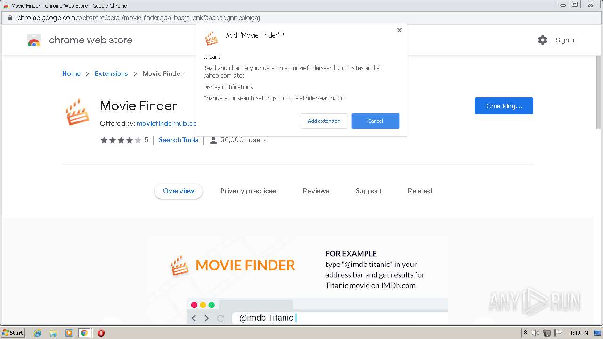Screen dimensions: 603x339
Task: Switch to Privacy practices tab
Action: coord(248,191)
